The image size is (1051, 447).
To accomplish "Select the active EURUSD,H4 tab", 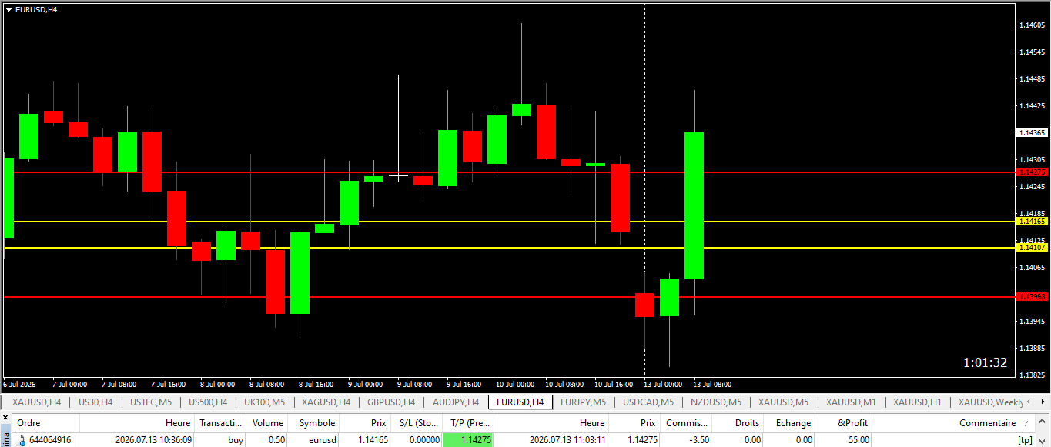I will pos(520,402).
